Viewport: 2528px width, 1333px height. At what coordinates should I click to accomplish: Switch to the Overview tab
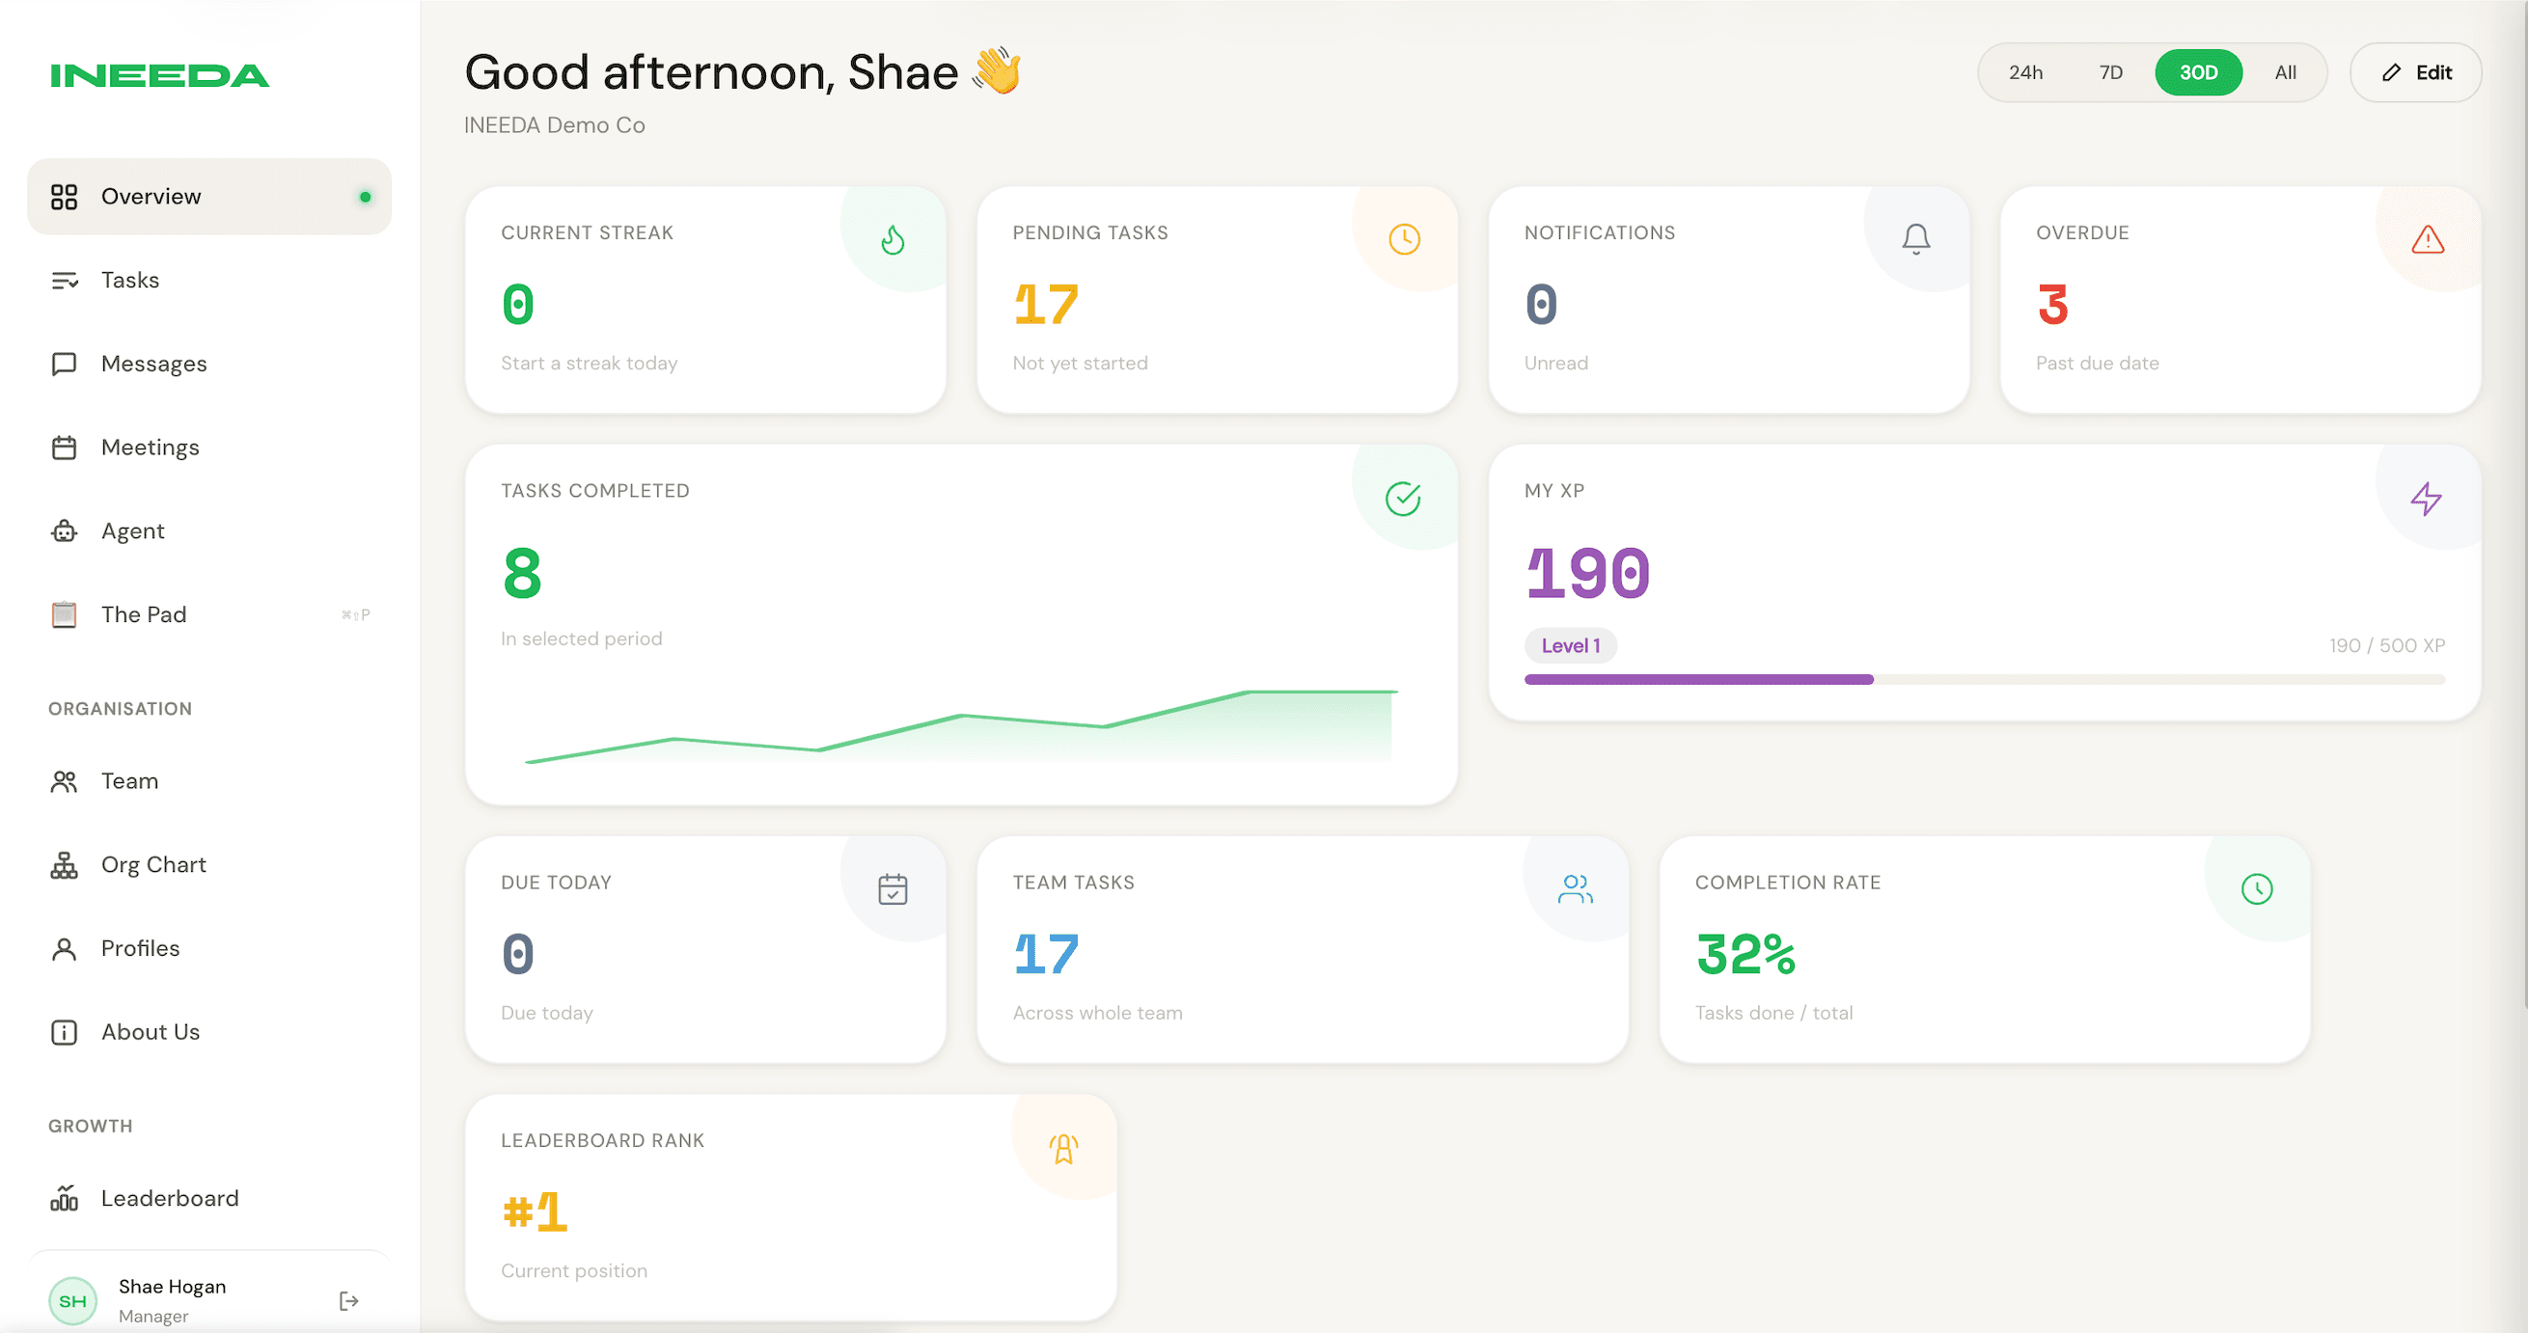click(150, 195)
